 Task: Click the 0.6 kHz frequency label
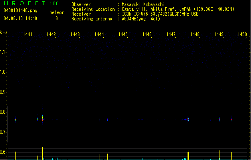[x=3, y=152]
